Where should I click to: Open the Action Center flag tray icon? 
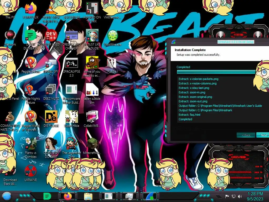click(227, 196)
